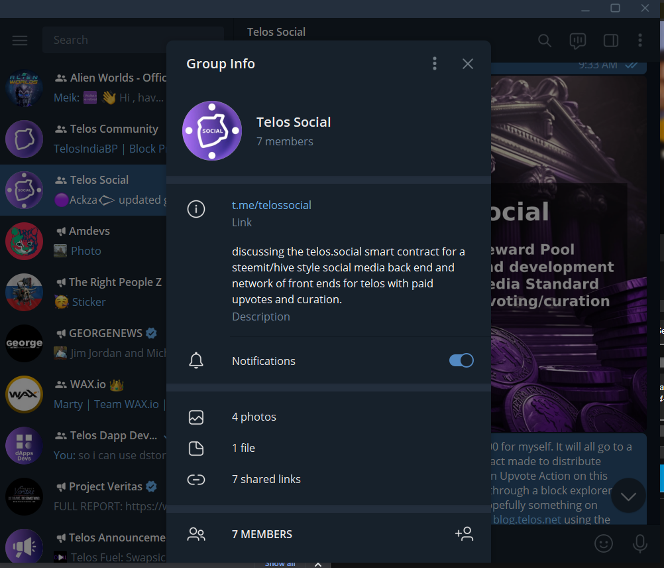Open the Amdevs channel
This screenshot has width=664, height=568.
point(83,241)
